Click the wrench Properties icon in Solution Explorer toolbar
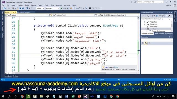 (x=169, y=16)
